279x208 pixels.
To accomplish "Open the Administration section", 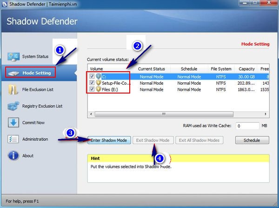I will (35, 139).
